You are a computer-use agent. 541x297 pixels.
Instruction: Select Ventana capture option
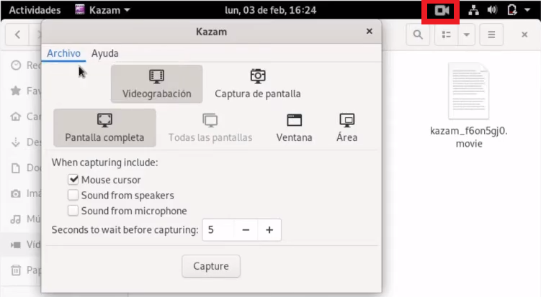295,128
